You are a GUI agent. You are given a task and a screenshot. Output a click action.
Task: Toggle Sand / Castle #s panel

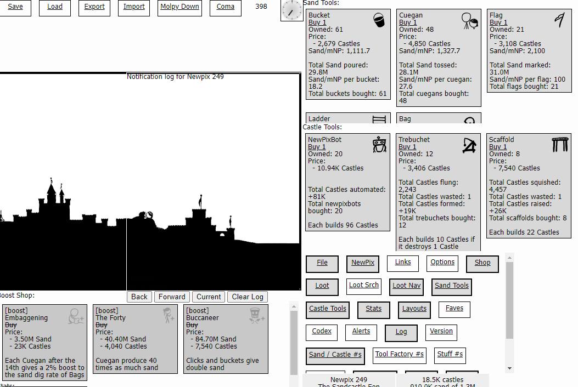(335, 355)
